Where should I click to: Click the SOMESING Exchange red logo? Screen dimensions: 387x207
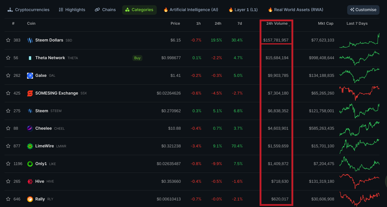(30, 93)
